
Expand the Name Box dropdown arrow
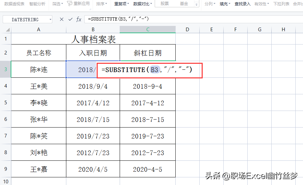pos(50,20)
